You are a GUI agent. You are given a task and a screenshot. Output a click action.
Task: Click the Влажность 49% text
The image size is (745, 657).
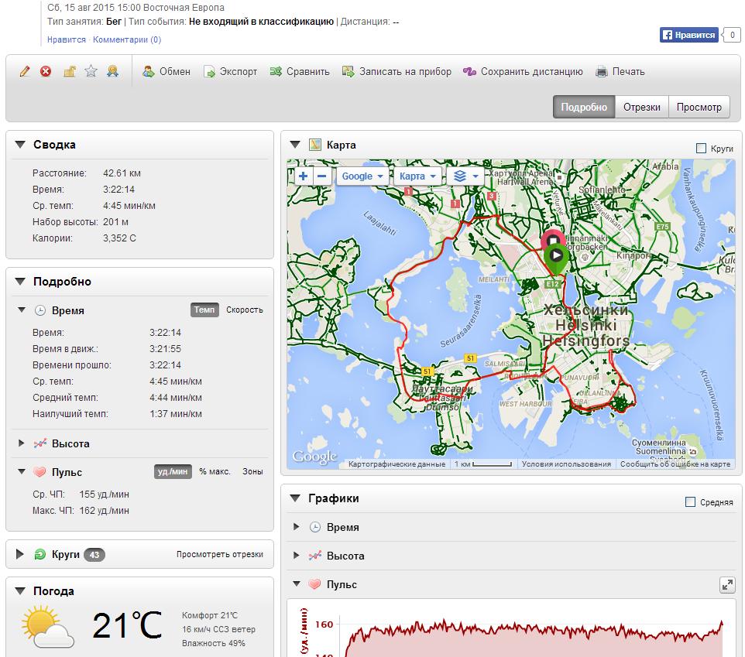pos(213,643)
